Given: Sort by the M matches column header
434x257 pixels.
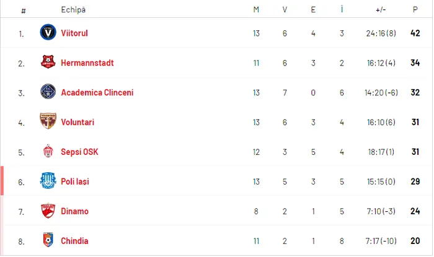Looking at the screenshot, I should [256, 10].
